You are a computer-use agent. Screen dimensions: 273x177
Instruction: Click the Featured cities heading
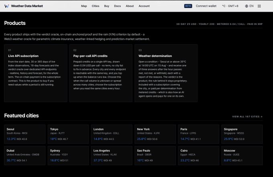[x=21, y=116]
